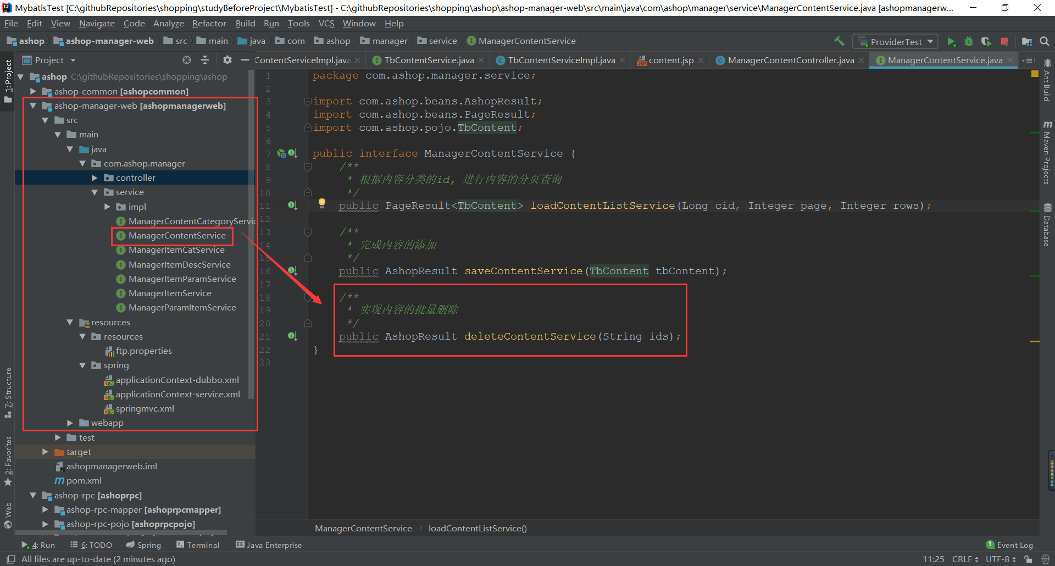The height and width of the screenshot is (566, 1055).
Task: Run with coverage icon in toolbar
Action: [x=986, y=42]
